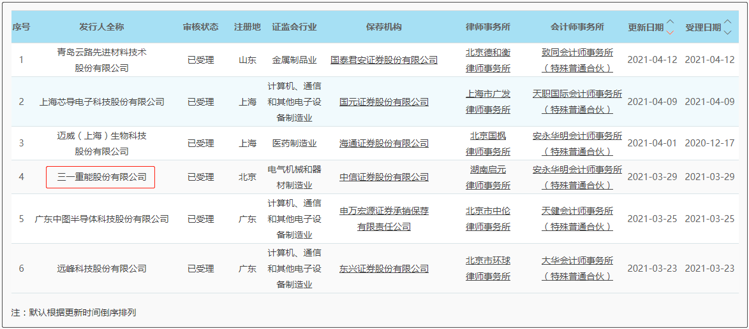Click the 保荐机构 column header
This screenshot has height=329, width=749.
[x=384, y=27]
